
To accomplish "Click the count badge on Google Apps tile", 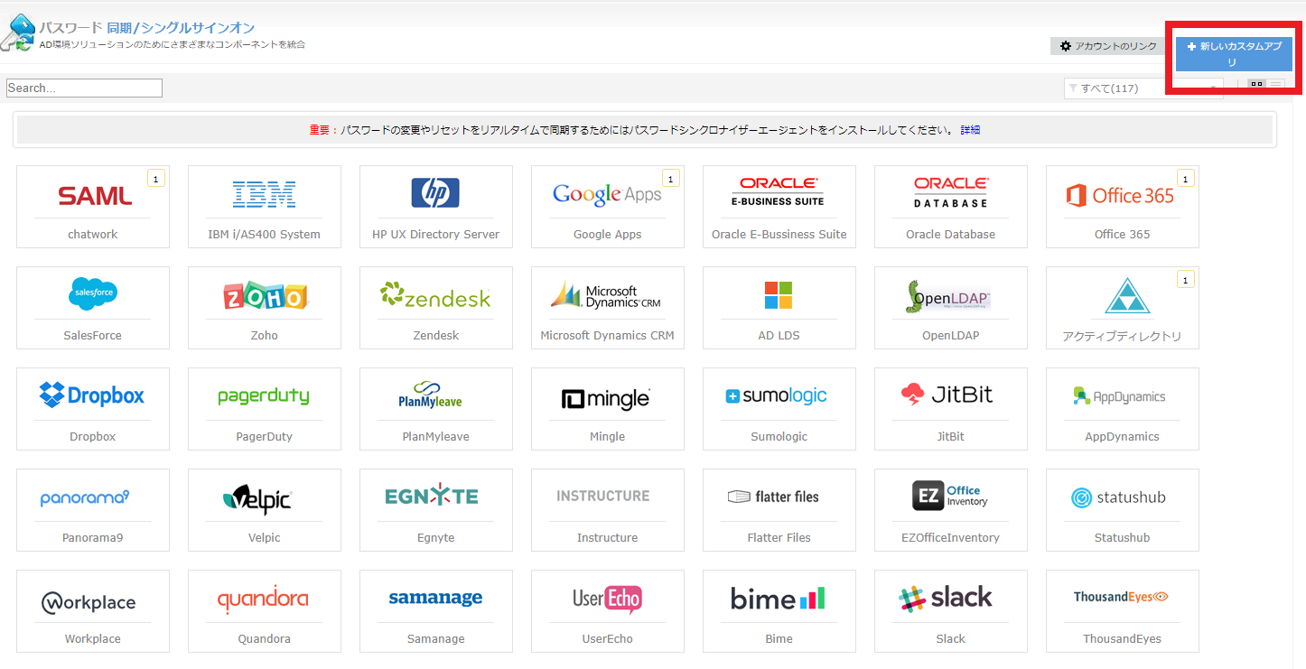I will tap(671, 179).
